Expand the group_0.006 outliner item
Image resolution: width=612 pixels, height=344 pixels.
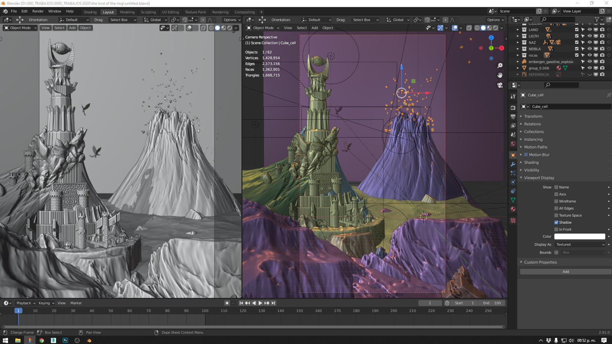518,68
